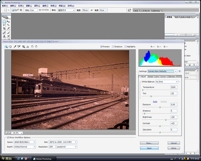The width and height of the screenshot is (201, 161).
Task: Click the Brightness slider handle
Action: [166, 120]
